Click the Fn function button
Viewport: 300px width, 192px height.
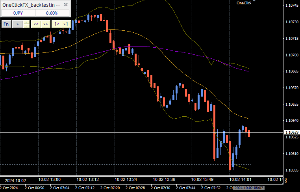coord(6,24)
